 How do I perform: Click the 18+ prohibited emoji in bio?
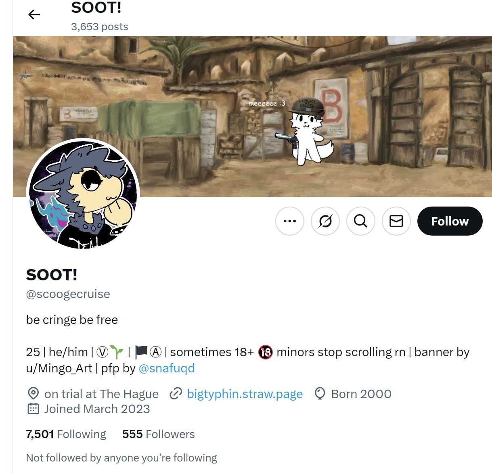pos(266,352)
